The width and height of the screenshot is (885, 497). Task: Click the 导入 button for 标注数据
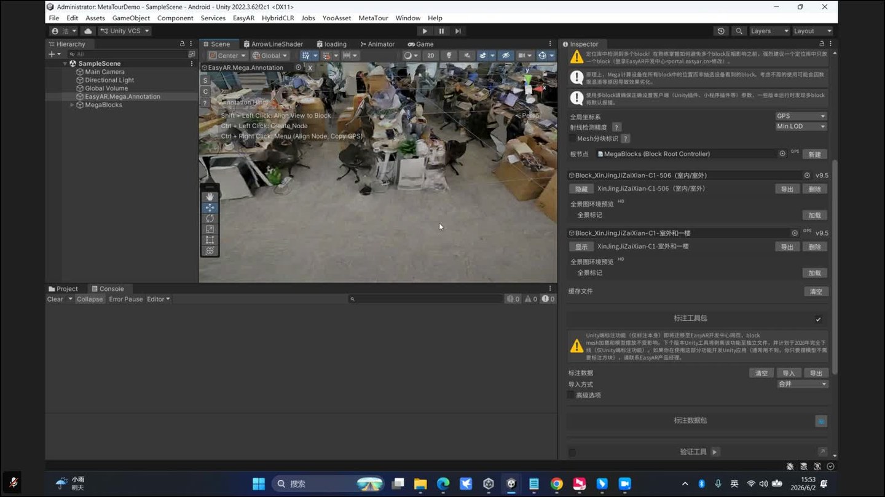coord(789,373)
